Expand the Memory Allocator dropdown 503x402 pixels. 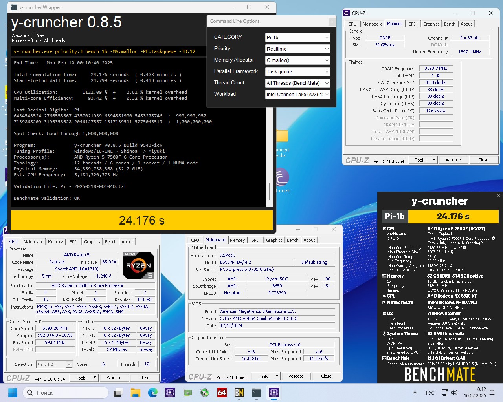tap(298, 60)
